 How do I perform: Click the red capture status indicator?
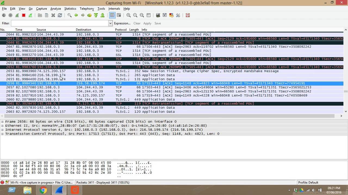tap(2, 183)
